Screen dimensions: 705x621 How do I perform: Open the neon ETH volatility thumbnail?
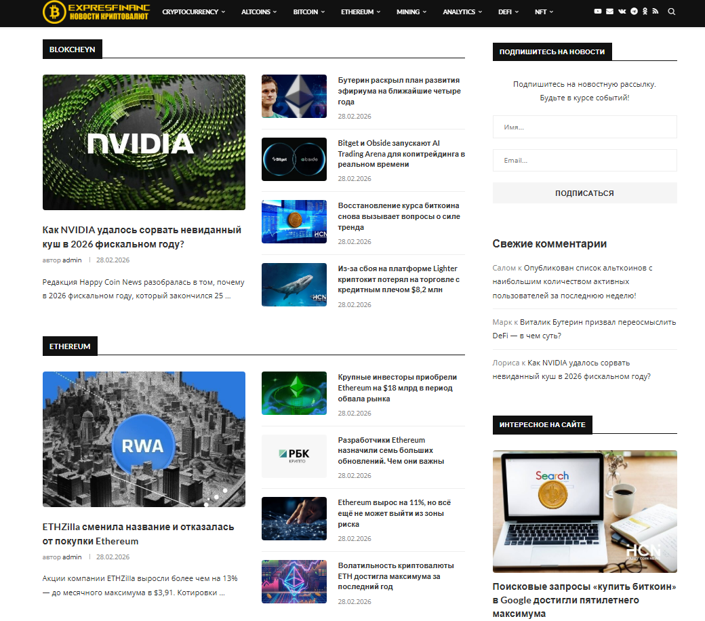(294, 582)
